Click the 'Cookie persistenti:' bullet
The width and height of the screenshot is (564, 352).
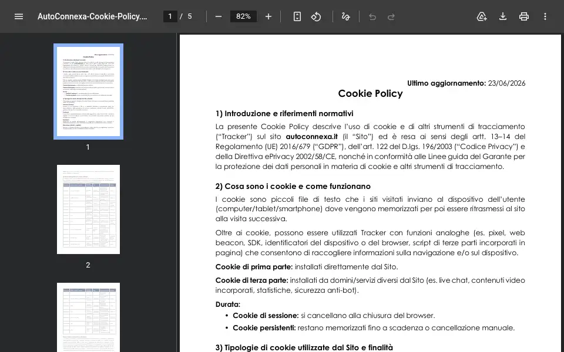[x=264, y=328]
